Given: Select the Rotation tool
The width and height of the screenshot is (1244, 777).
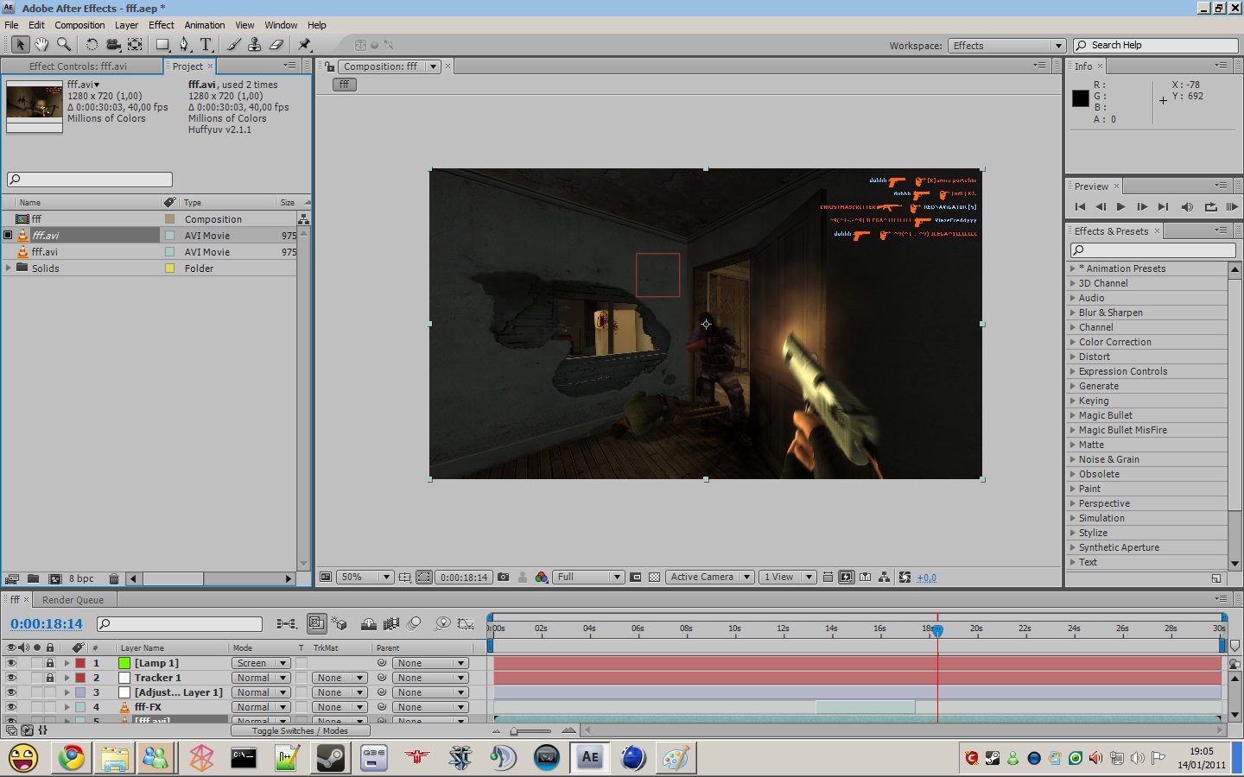Looking at the screenshot, I should coord(92,45).
